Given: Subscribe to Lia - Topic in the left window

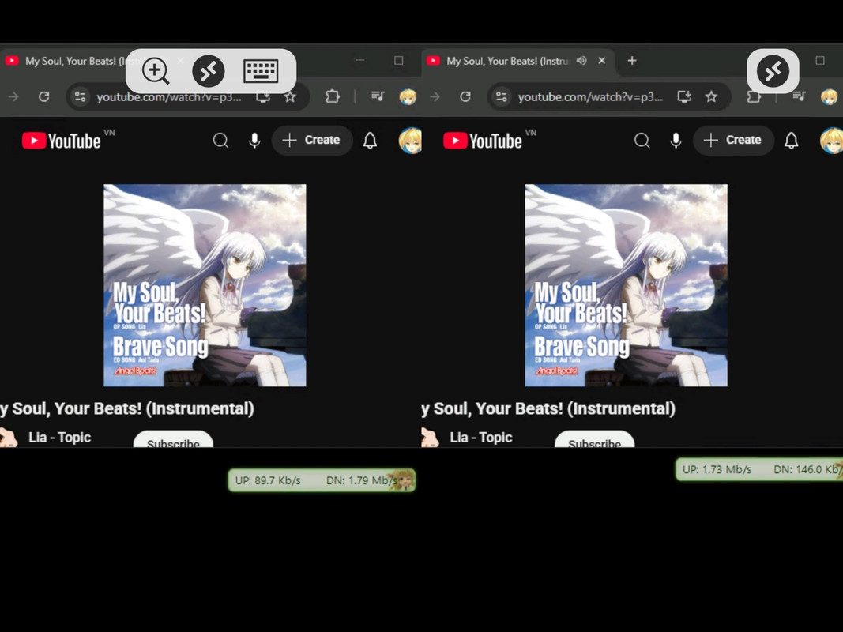Looking at the screenshot, I should pyautogui.click(x=173, y=439).
